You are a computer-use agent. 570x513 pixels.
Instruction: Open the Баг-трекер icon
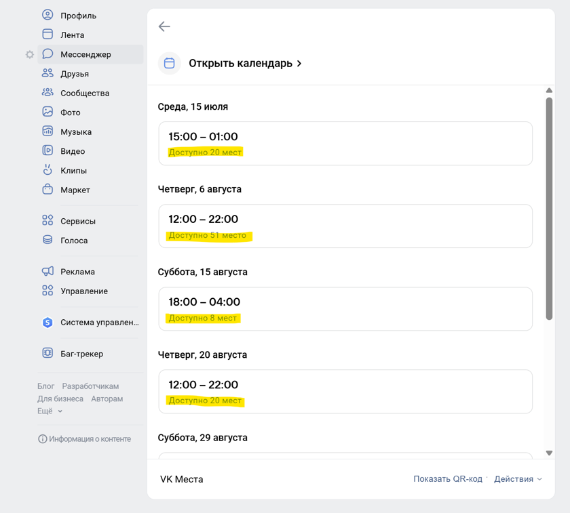click(x=47, y=353)
